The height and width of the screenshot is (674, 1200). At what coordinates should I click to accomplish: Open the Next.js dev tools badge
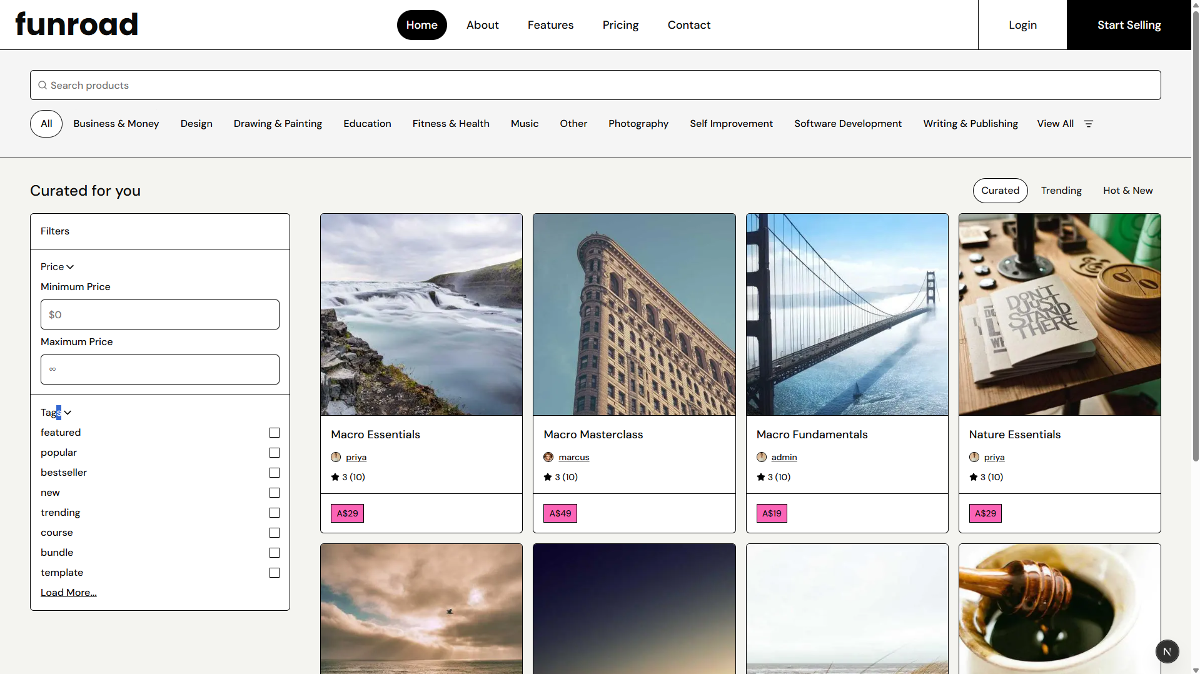click(x=1167, y=651)
